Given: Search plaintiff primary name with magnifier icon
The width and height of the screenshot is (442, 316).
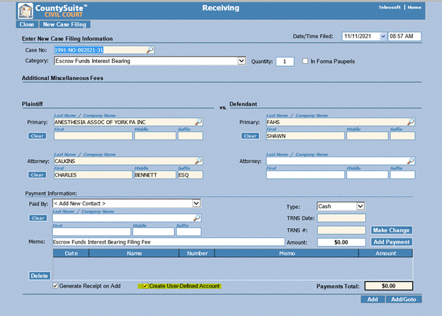Looking at the screenshot, I should [198, 122].
